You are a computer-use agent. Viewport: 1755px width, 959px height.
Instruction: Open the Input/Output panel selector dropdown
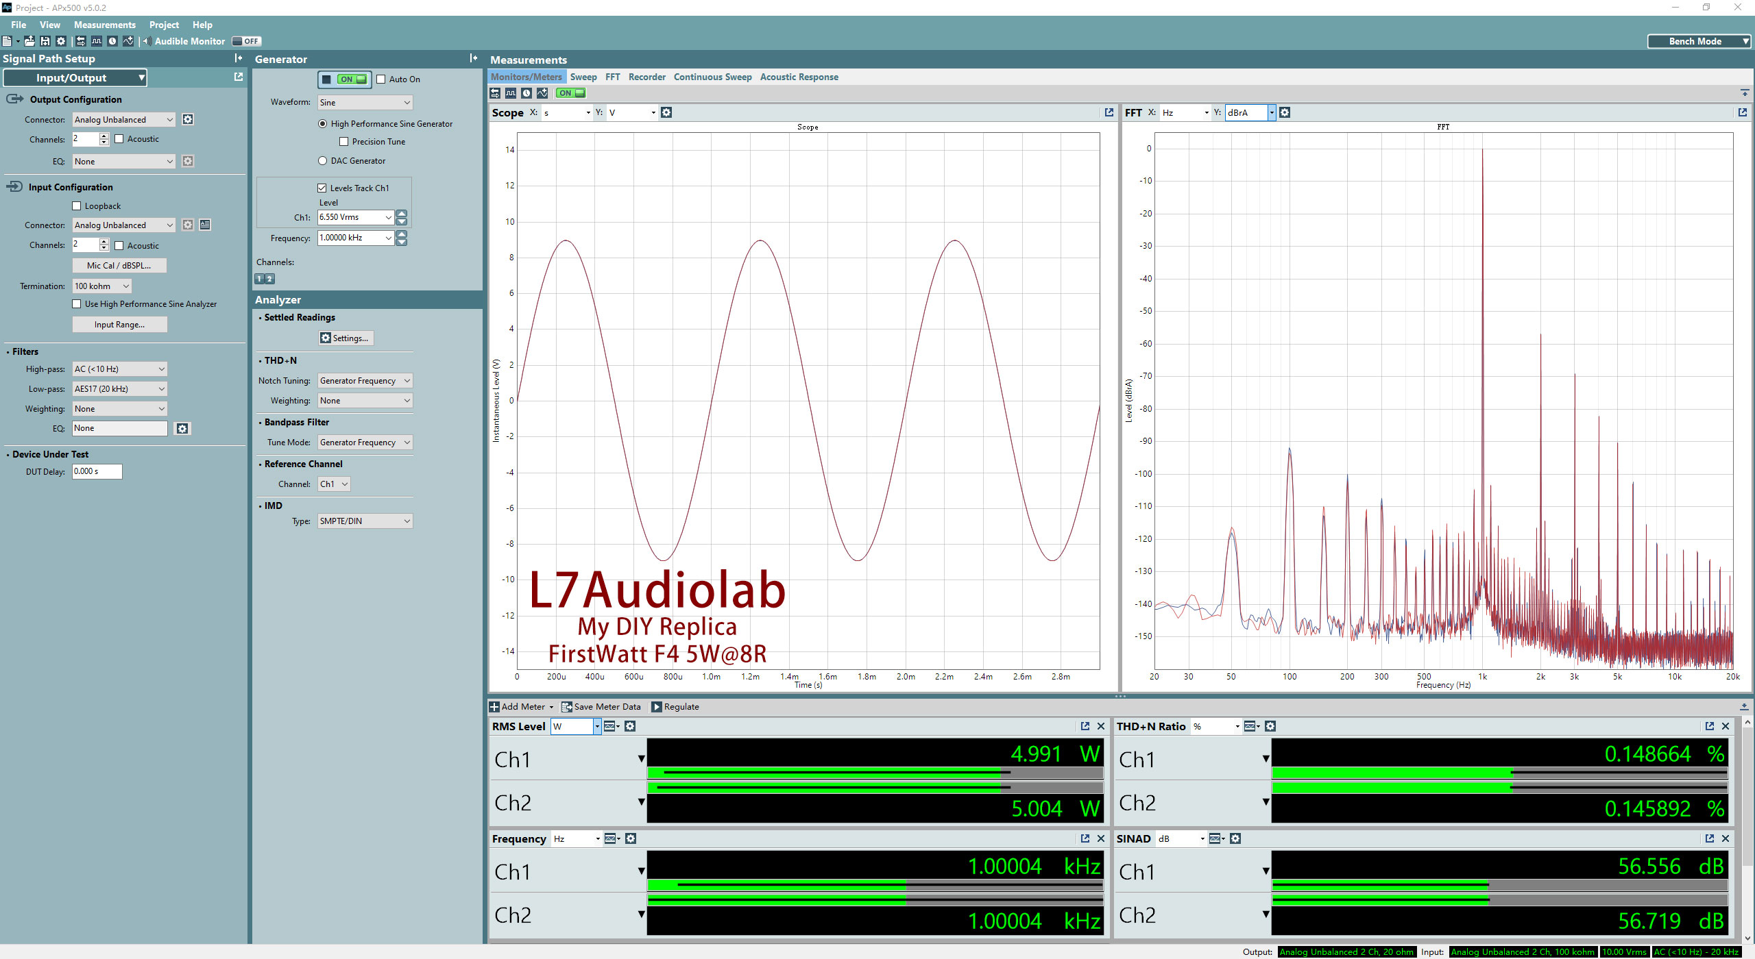pos(75,77)
